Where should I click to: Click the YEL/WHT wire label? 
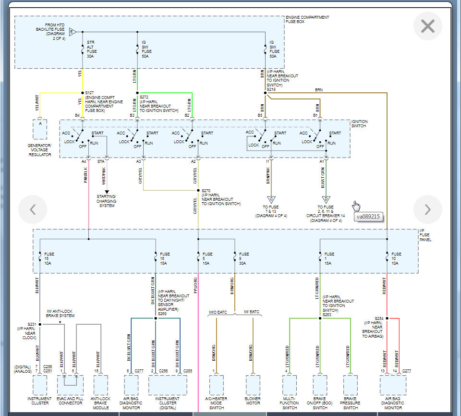click(x=37, y=103)
